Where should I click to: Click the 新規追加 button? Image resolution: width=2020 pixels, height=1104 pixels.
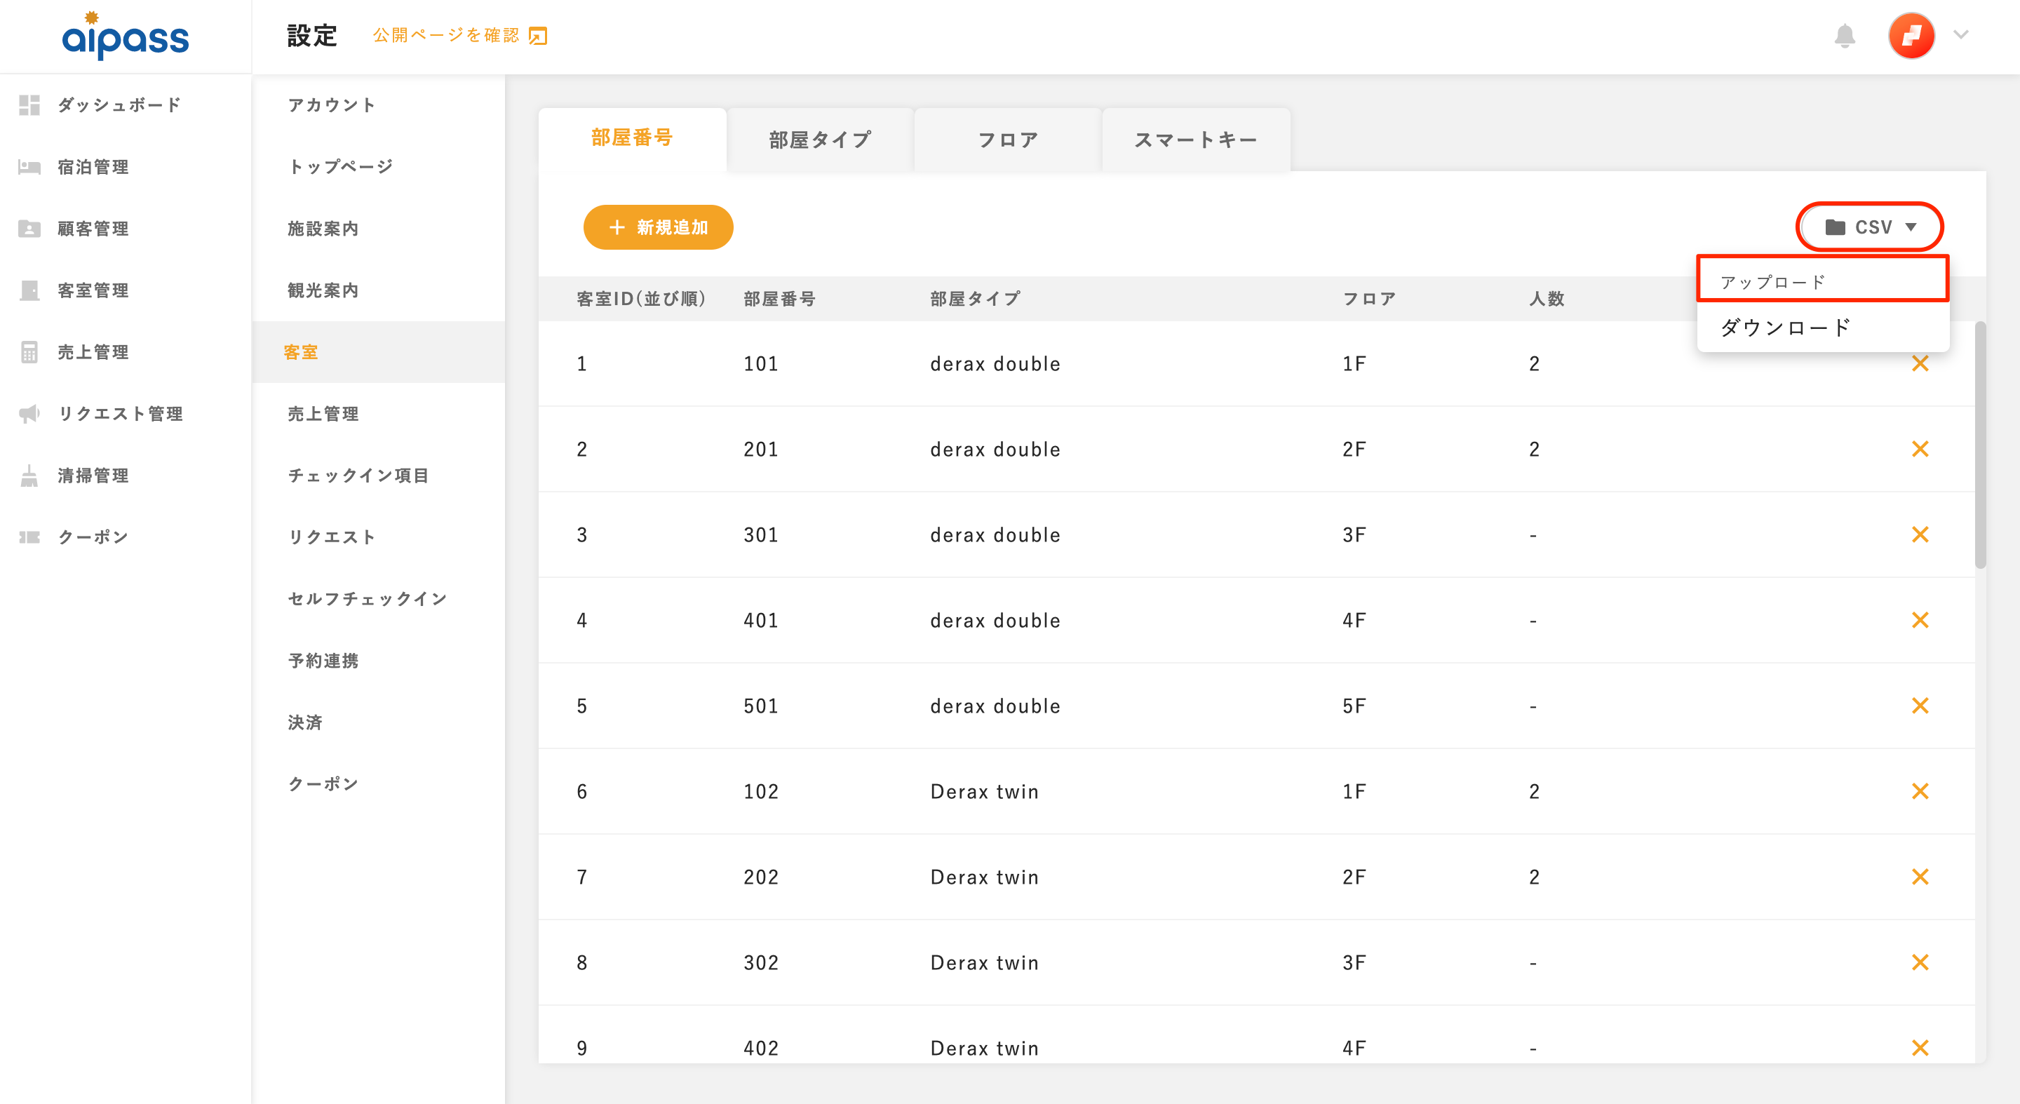tap(658, 227)
